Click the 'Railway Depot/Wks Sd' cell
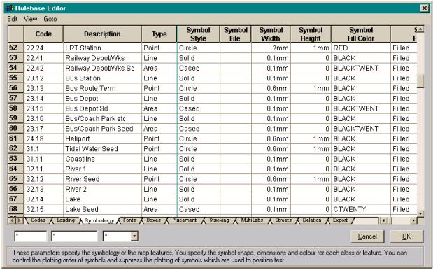The height and width of the screenshot is (270, 433). click(x=102, y=68)
